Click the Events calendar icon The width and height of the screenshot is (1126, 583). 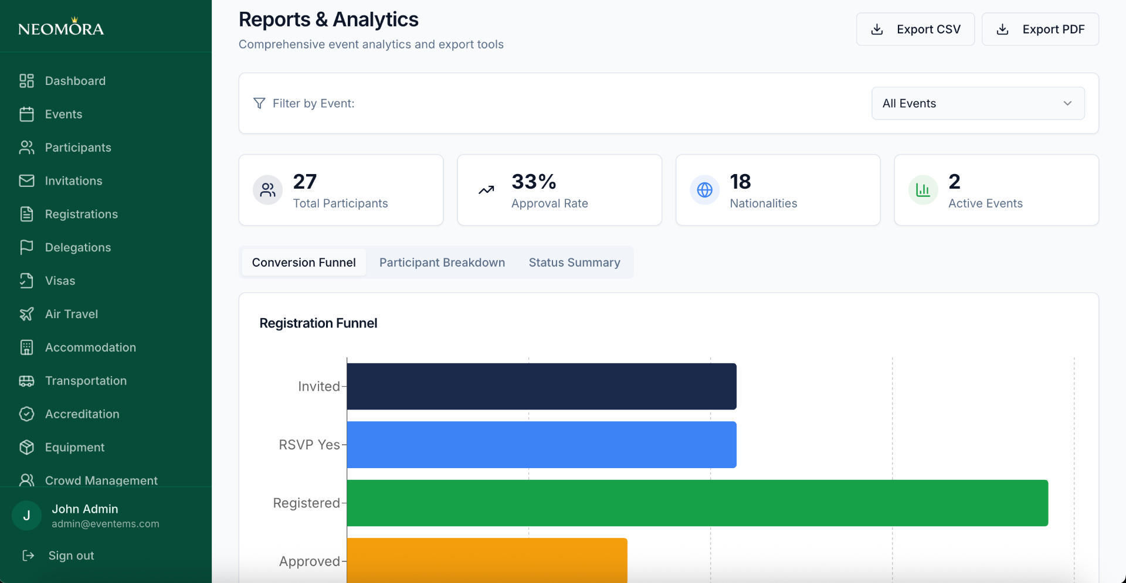click(27, 114)
